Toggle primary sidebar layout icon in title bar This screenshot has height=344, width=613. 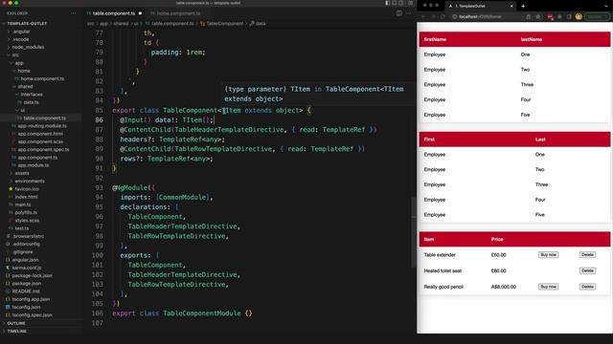click(x=387, y=3)
